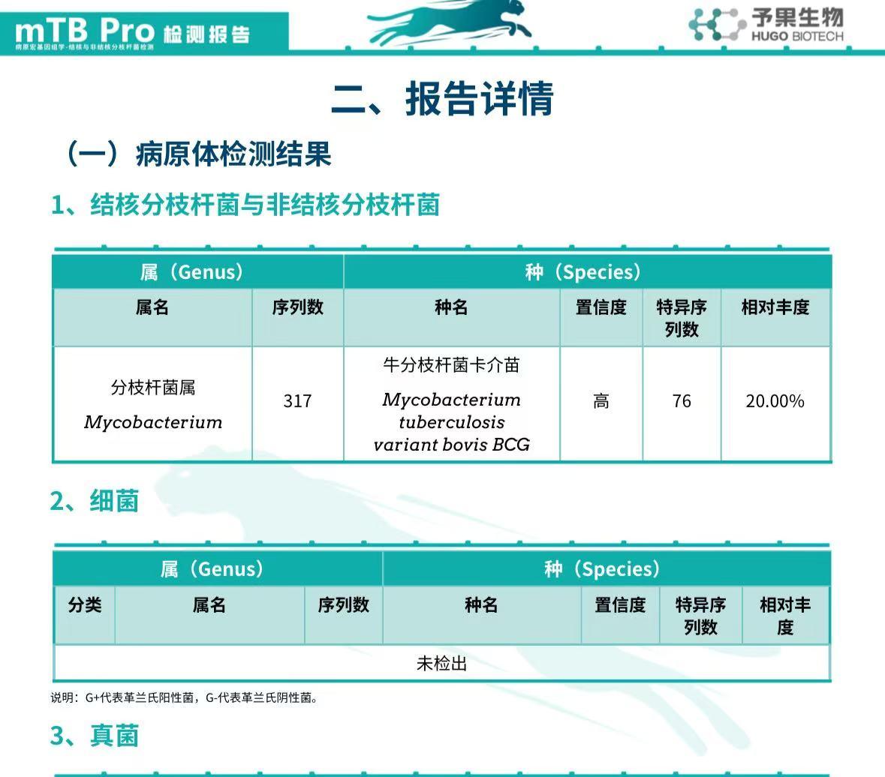Select the sequence count value 317
The image size is (885, 777).
click(x=297, y=401)
